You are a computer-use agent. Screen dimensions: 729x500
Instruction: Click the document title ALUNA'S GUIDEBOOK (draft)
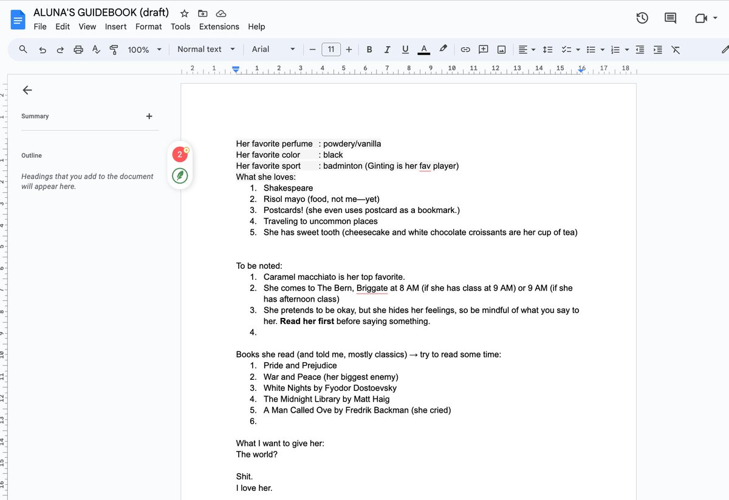tap(101, 13)
